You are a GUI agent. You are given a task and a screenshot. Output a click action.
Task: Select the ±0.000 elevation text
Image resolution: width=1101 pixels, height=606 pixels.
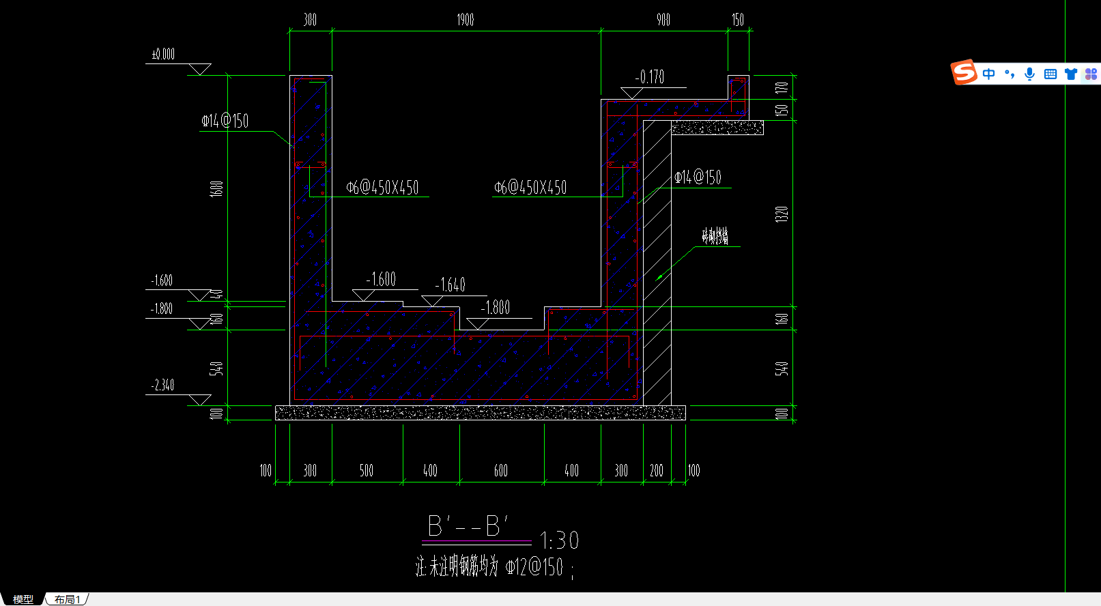tap(163, 54)
